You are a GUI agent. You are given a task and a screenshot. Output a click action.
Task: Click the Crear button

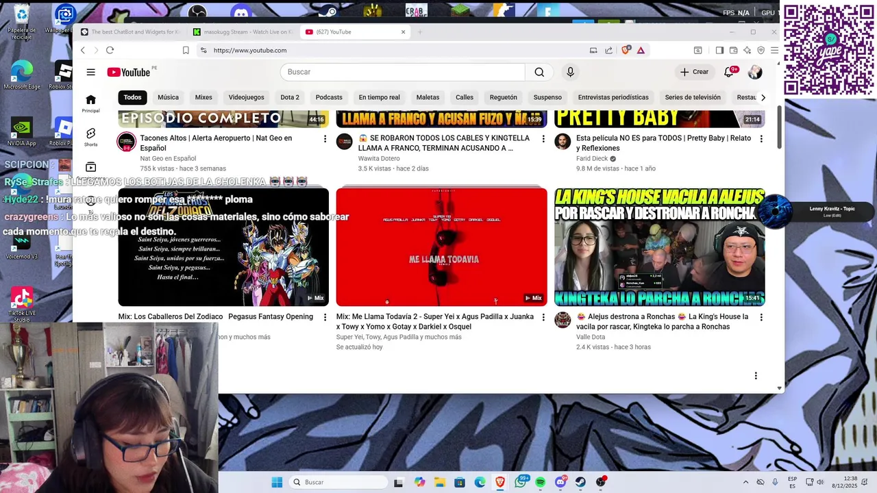tap(694, 72)
